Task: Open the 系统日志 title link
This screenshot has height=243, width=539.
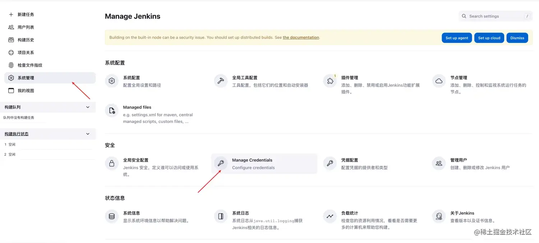Action: point(241,213)
